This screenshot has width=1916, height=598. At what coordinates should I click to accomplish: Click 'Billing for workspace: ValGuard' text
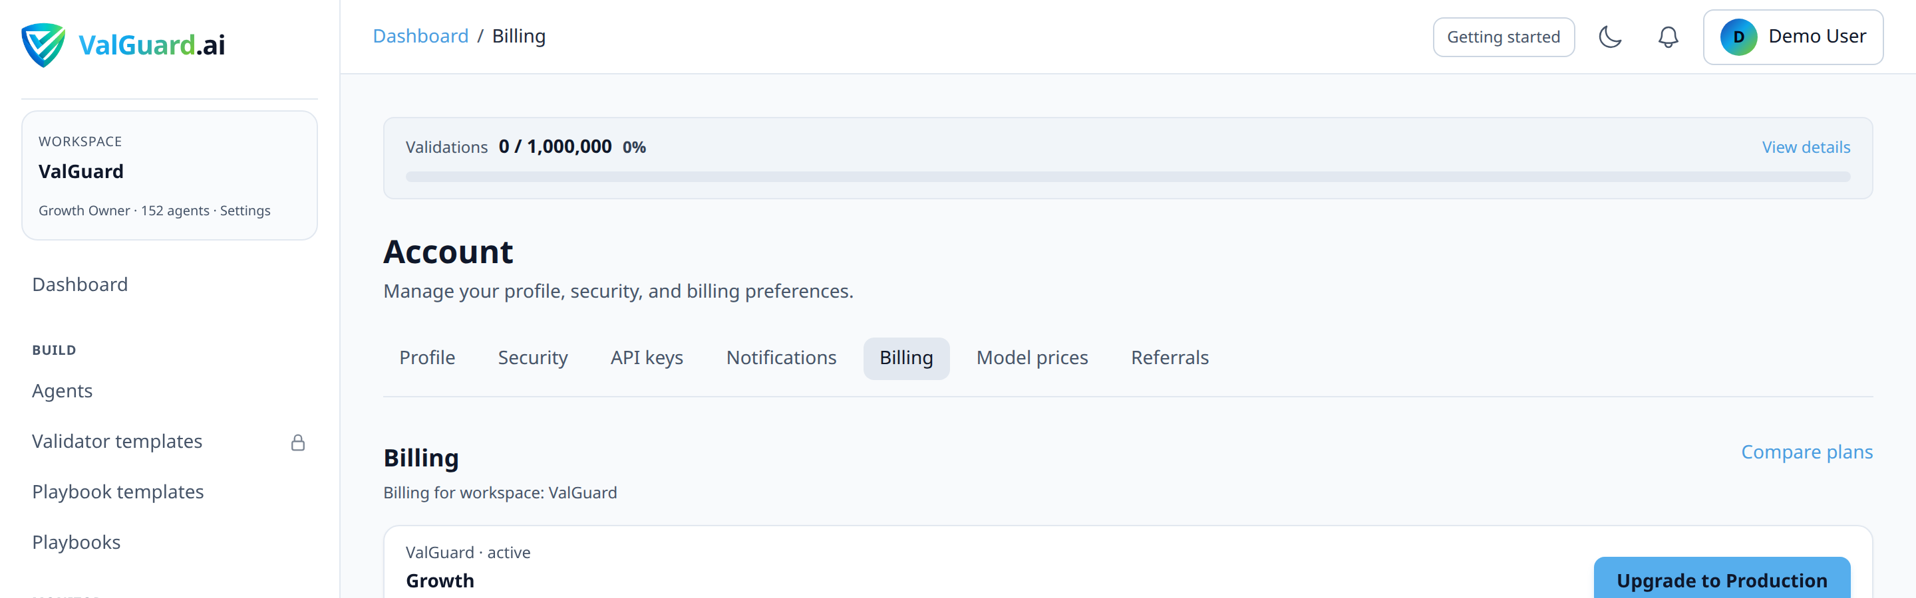tap(500, 493)
